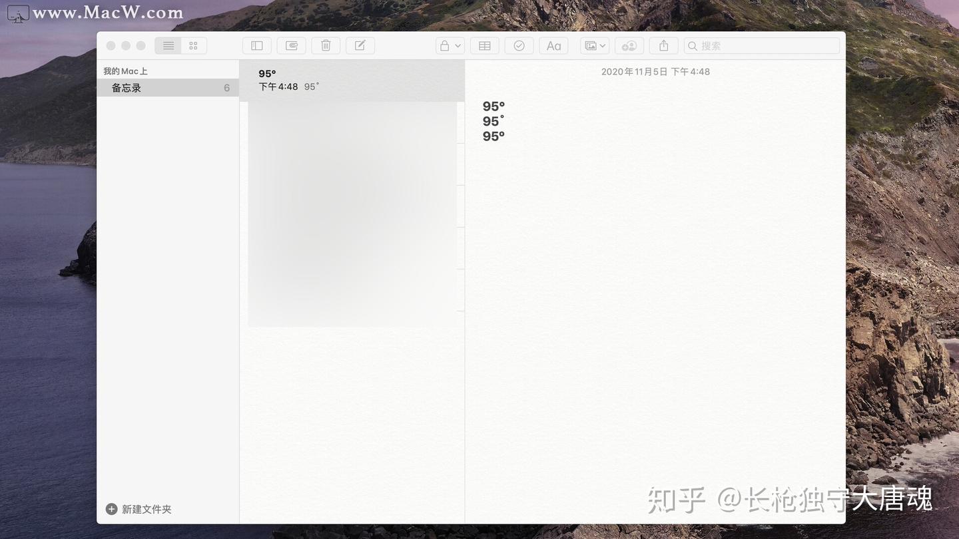Toggle the folders sidebar visibility
959x539 pixels.
click(x=256, y=45)
